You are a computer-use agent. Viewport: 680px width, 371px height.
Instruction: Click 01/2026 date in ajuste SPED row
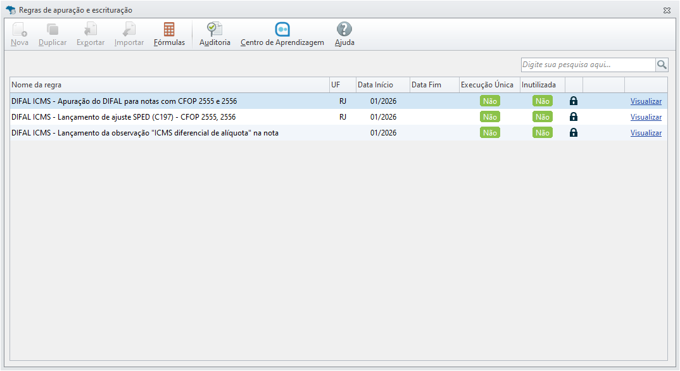coord(383,117)
